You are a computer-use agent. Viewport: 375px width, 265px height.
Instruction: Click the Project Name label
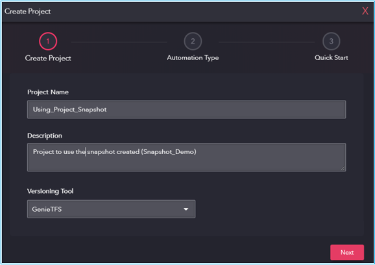click(48, 92)
